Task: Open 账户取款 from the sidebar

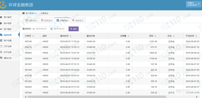Action: (10, 29)
